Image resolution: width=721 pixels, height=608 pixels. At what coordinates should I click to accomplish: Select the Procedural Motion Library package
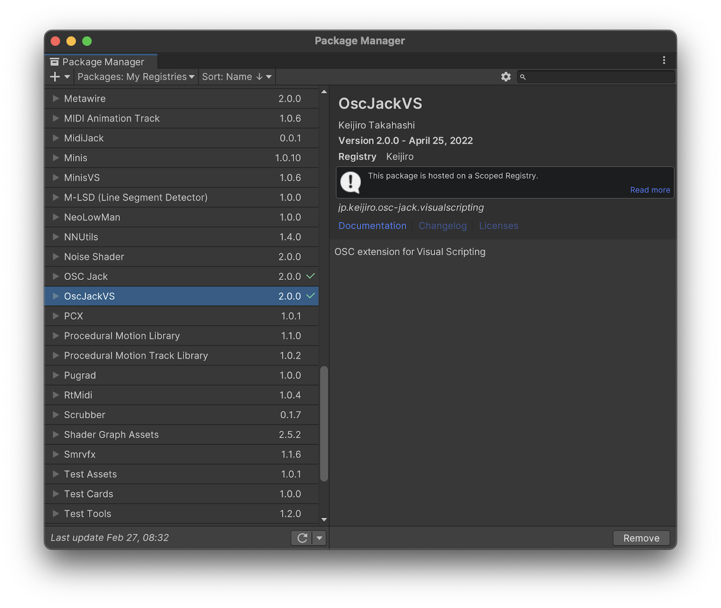coord(182,336)
